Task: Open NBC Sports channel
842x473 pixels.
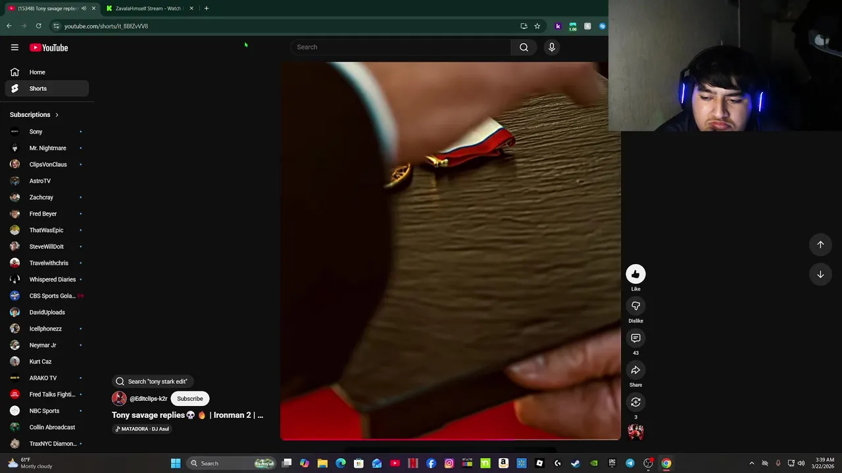Action: click(47, 411)
